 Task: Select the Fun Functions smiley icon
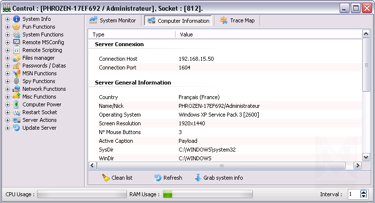point(17,27)
